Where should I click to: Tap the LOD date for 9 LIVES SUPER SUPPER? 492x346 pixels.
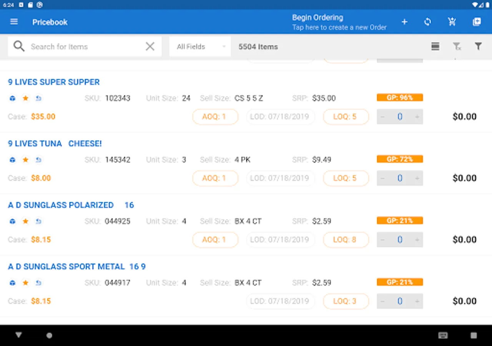[x=281, y=116]
